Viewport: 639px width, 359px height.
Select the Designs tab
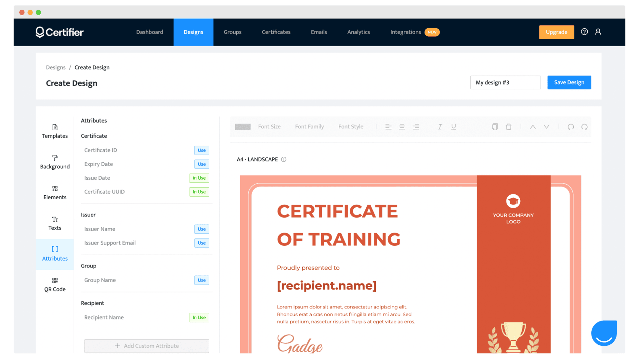coord(193,32)
